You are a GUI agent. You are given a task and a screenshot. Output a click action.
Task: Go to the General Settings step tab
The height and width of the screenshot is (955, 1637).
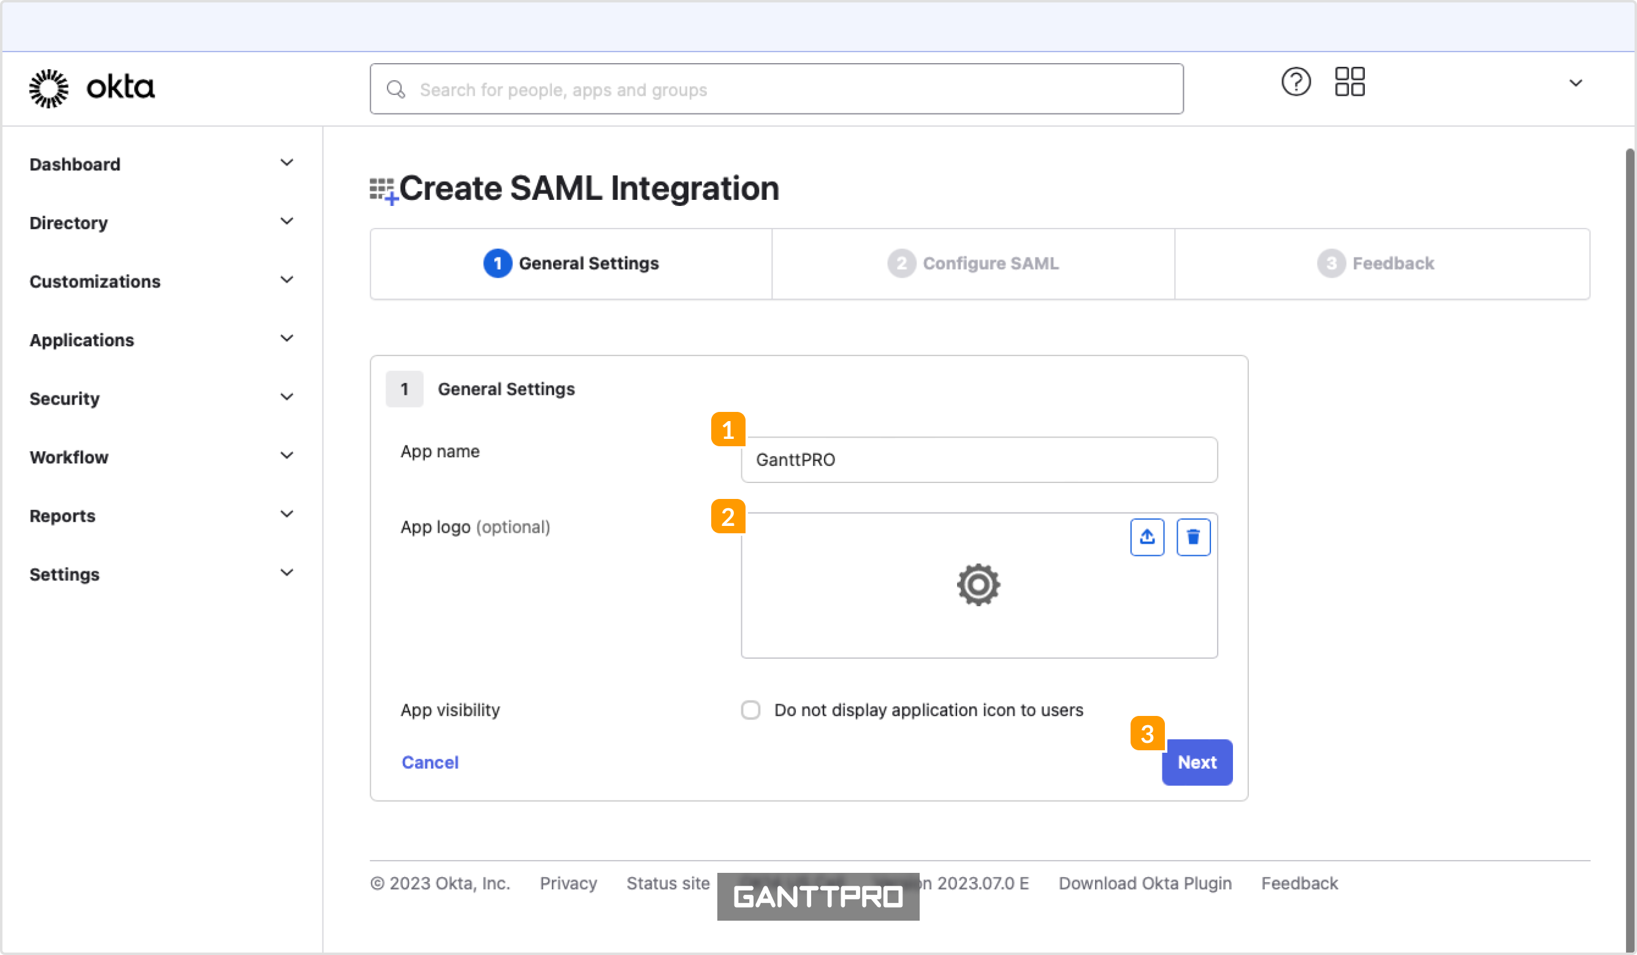click(x=571, y=264)
